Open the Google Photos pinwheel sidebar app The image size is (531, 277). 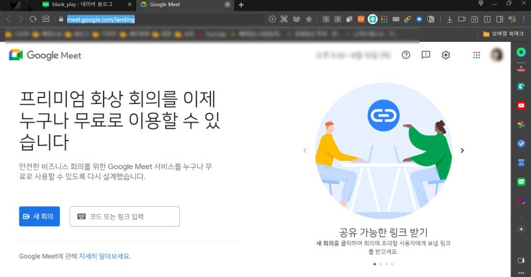[x=521, y=125]
